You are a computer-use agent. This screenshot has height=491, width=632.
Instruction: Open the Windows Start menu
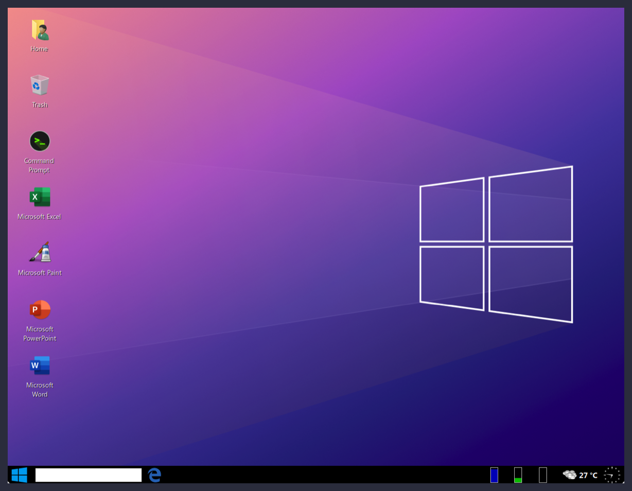[x=19, y=475]
